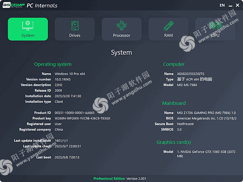Select registered company value China
The width and height of the screenshot is (243, 182).
coord(59,130)
